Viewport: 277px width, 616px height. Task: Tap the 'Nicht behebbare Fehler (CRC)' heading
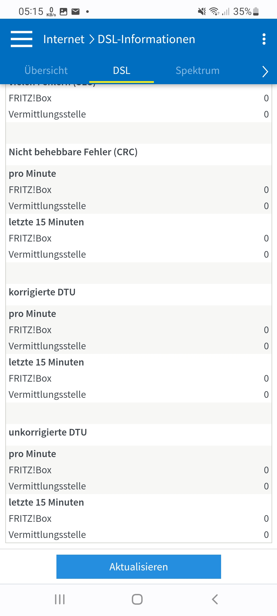73,152
